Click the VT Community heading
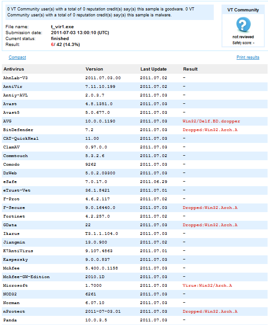268x325 pixels. [243, 10]
